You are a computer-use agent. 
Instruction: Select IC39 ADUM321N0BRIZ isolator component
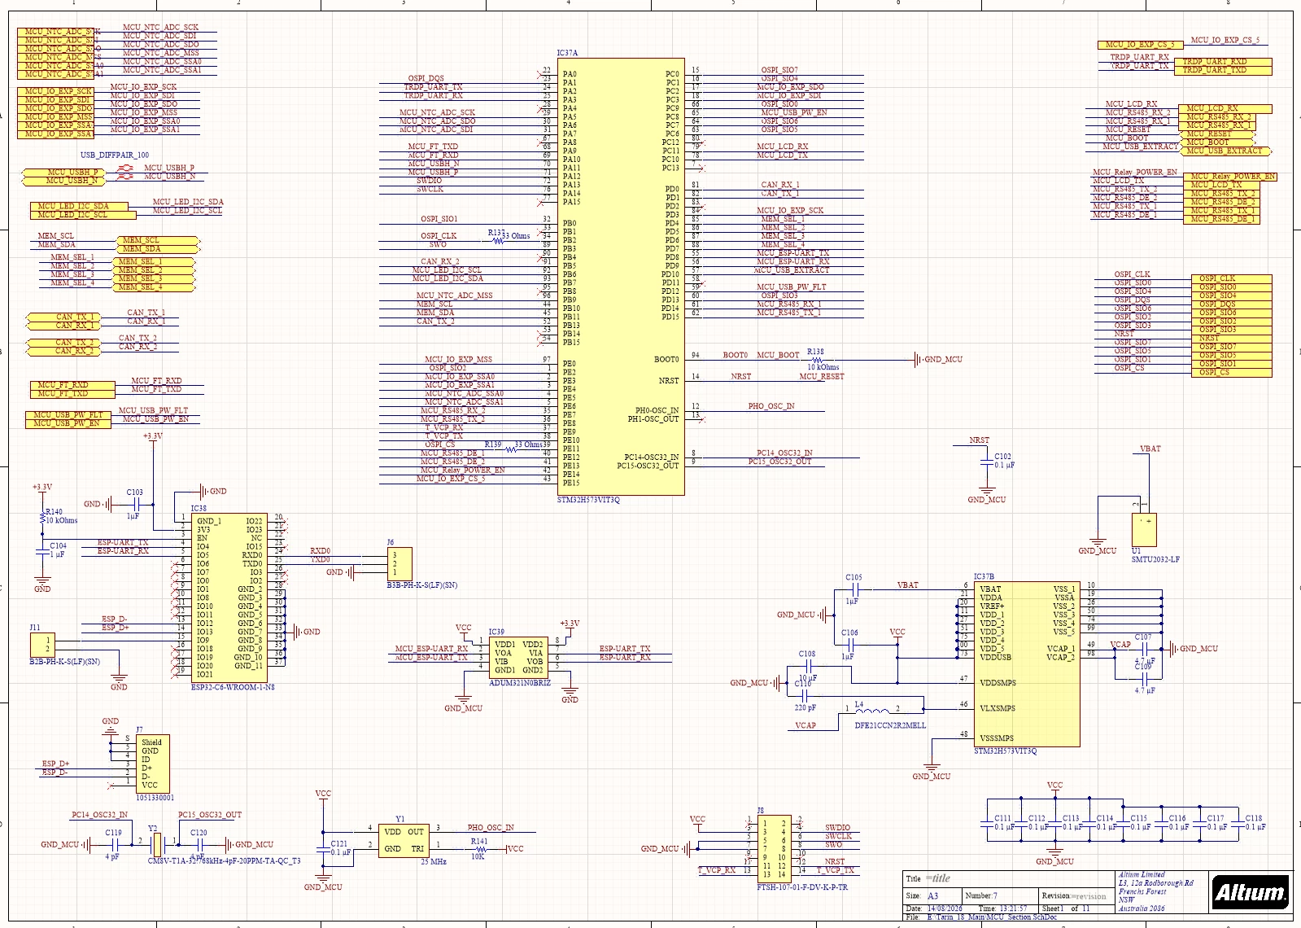coord(519,657)
